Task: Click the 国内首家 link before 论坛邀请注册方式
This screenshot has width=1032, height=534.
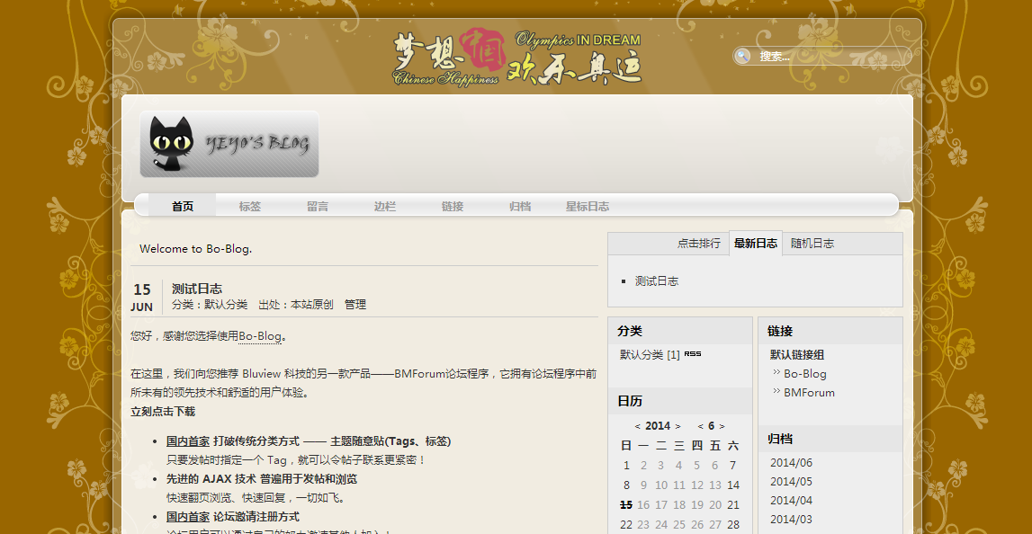Action: pyautogui.click(x=187, y=517)
